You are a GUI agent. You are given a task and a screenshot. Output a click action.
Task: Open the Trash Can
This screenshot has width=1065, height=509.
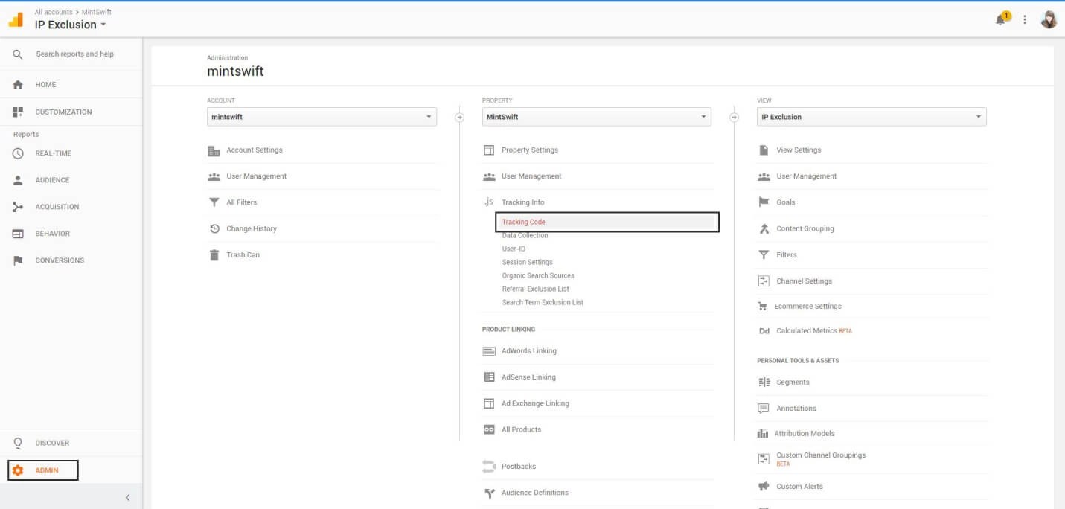242,254
